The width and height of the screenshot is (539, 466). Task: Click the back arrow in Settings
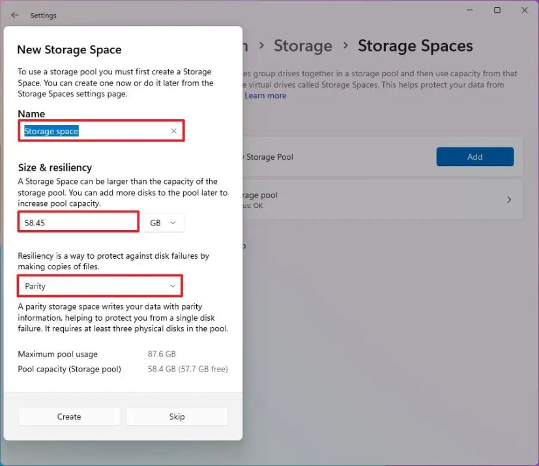(x=15, y=15)
